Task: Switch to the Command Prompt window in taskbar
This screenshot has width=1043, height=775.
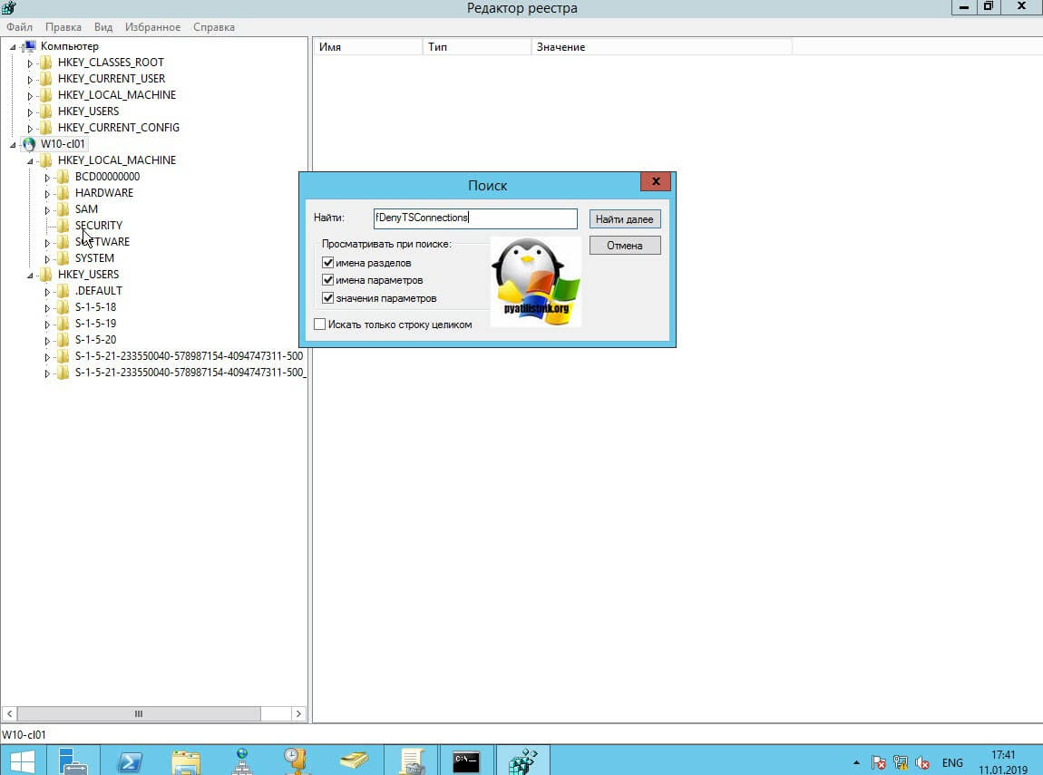Action: pyautogui.click(x=466, y=760)
